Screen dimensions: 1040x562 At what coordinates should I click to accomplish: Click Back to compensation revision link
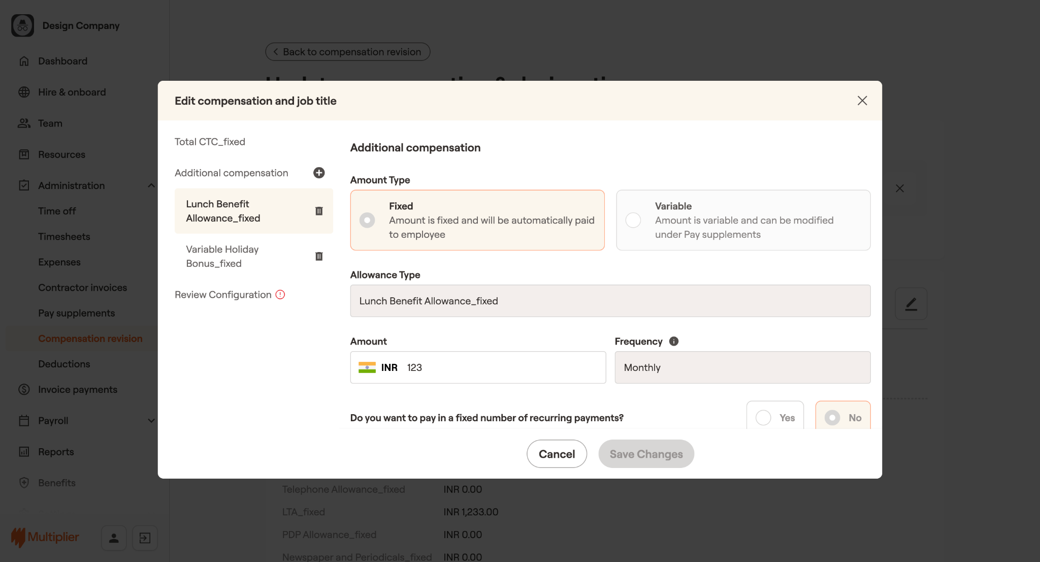(x=347, y=52)
